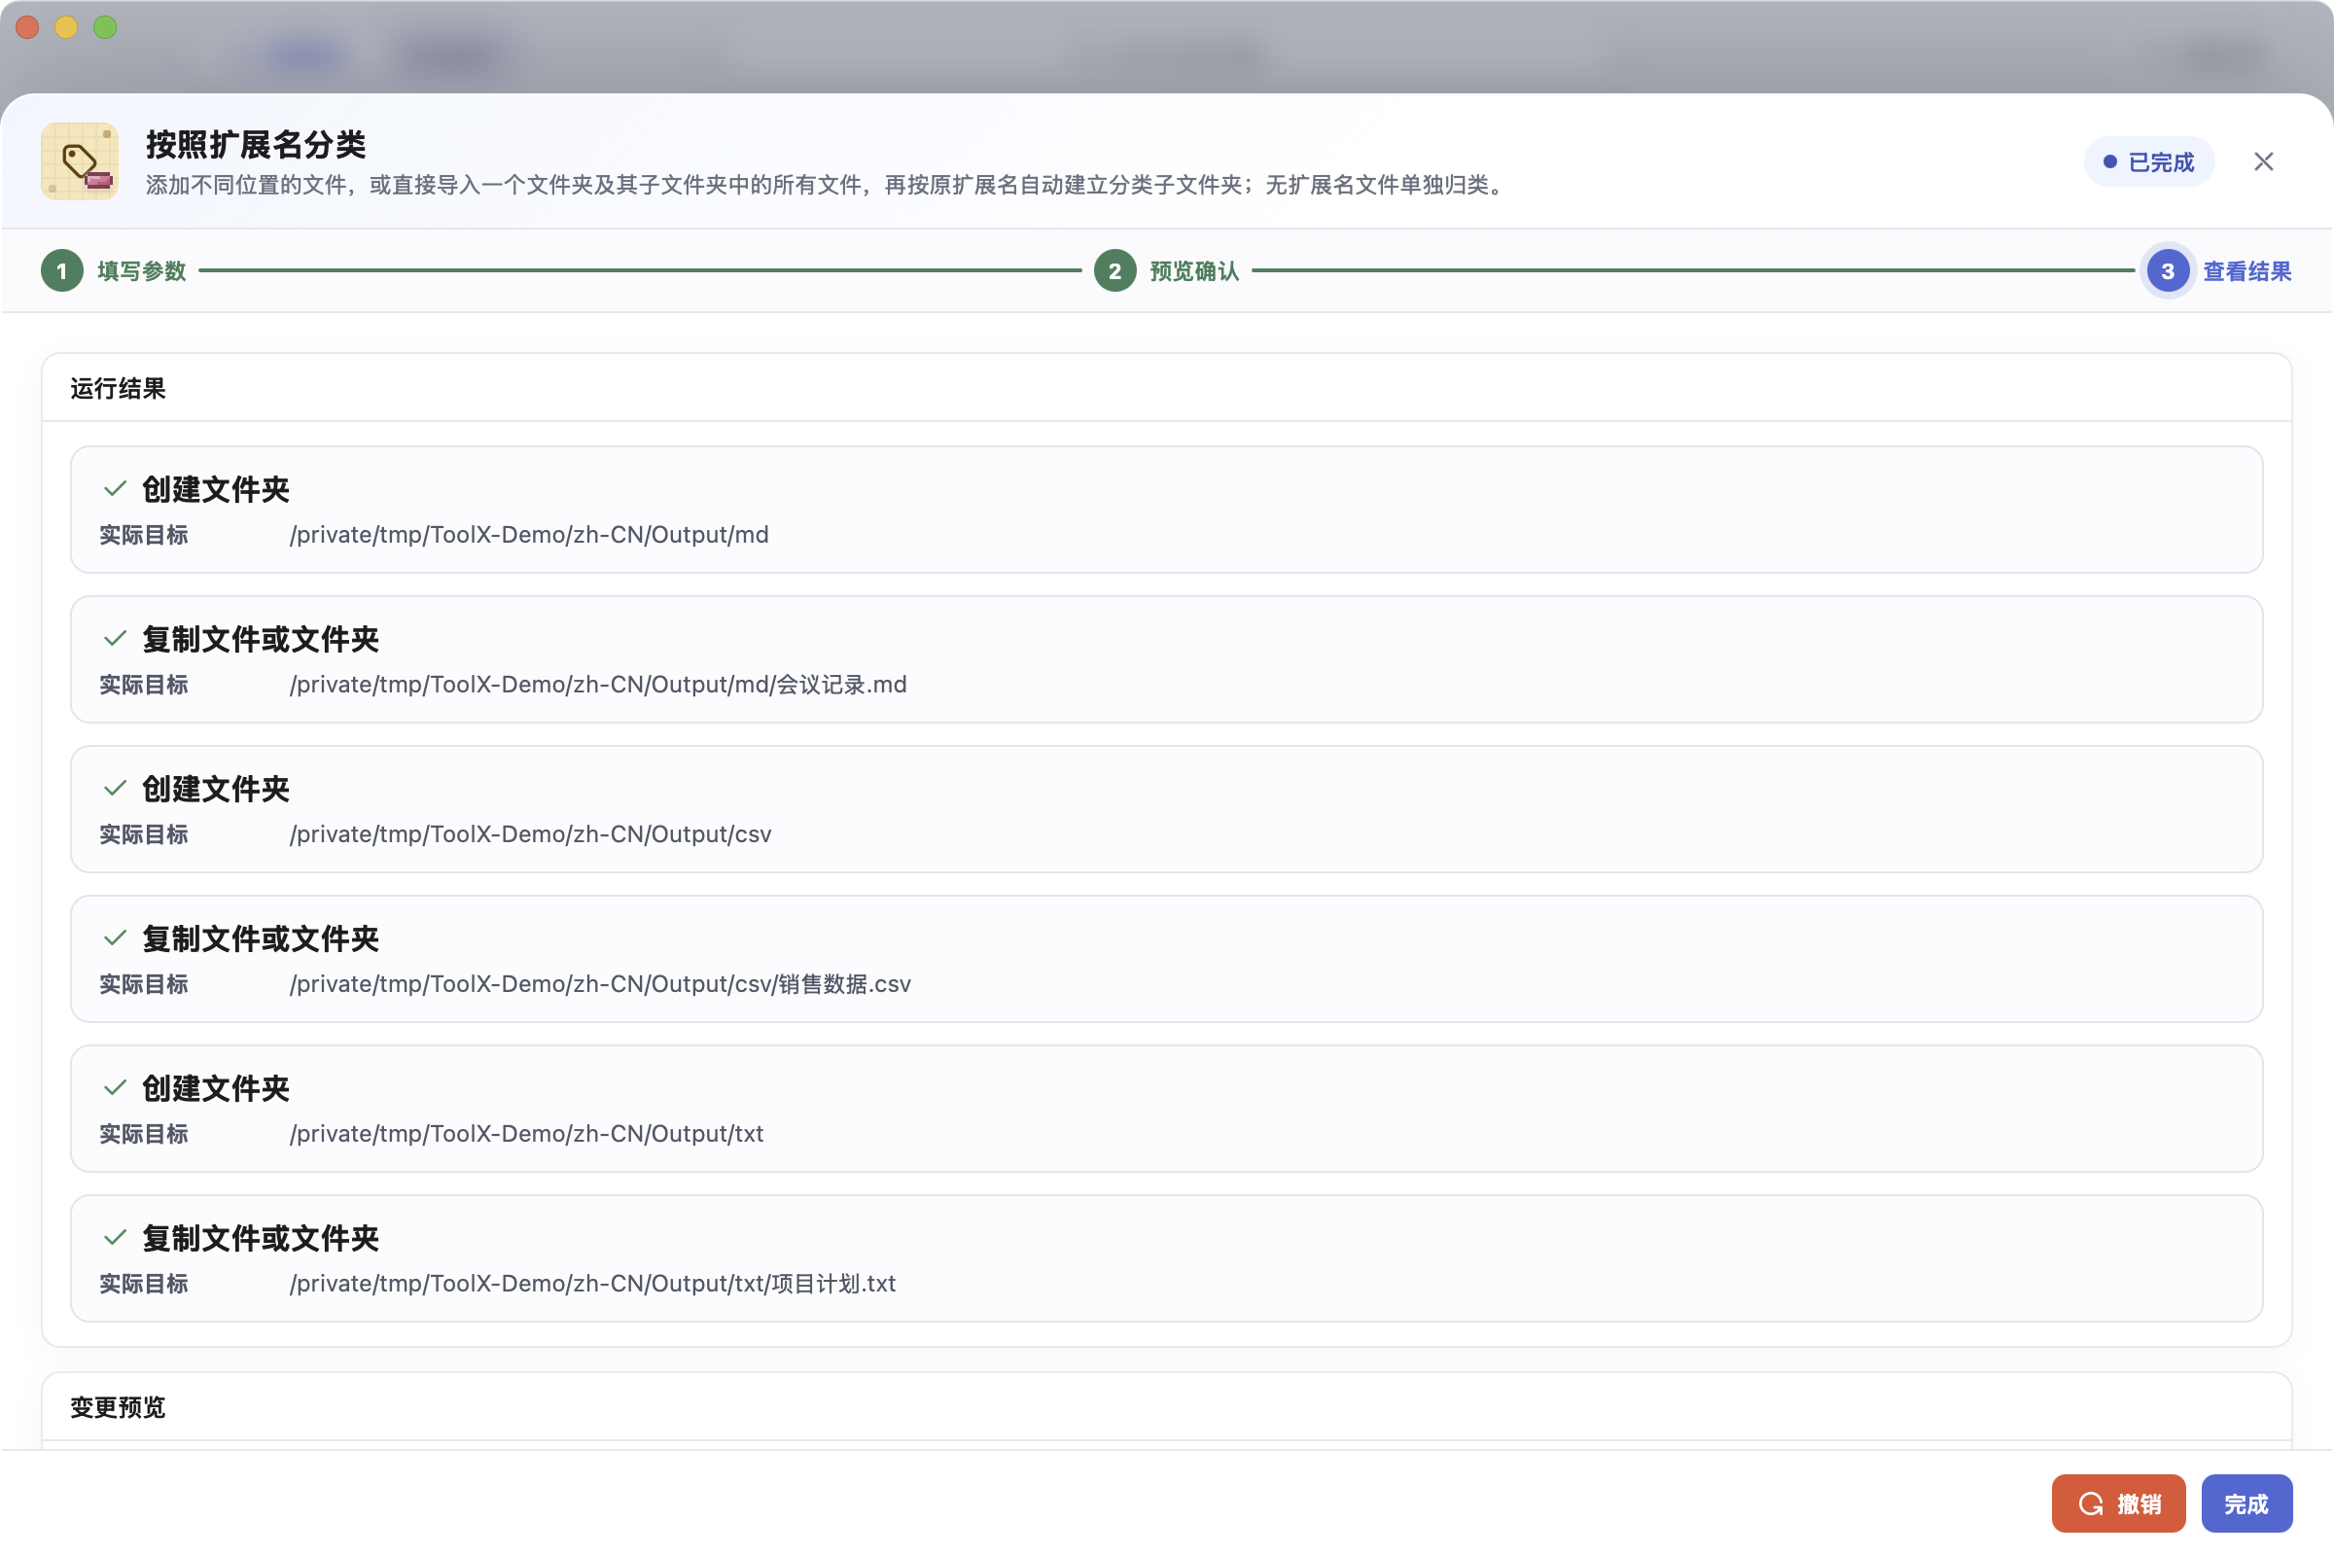Viewport: 2334px width, 1556px height.
Task: Select path ending in 会议记录.md
Action: [x=598, y=685]
